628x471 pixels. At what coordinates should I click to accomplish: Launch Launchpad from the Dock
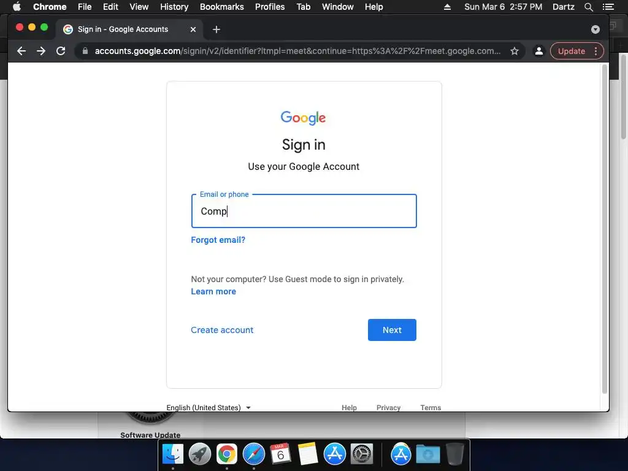200,454
